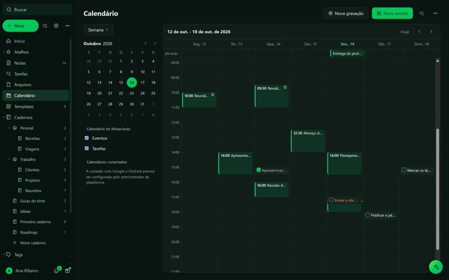Click the note icon on 09:30 Revisão event

click(285, 87)
